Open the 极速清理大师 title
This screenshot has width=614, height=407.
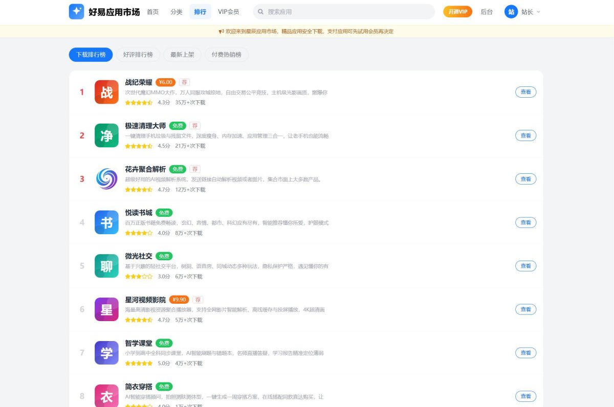(145, 126)
